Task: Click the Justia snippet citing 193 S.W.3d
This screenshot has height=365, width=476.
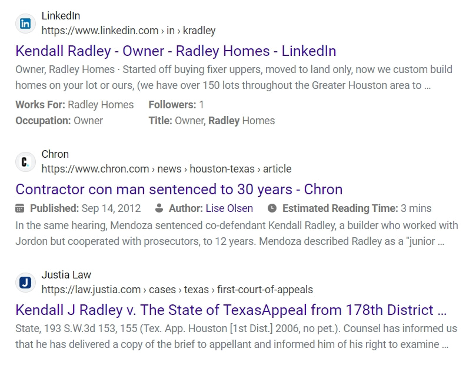Action: click(236, 337)
